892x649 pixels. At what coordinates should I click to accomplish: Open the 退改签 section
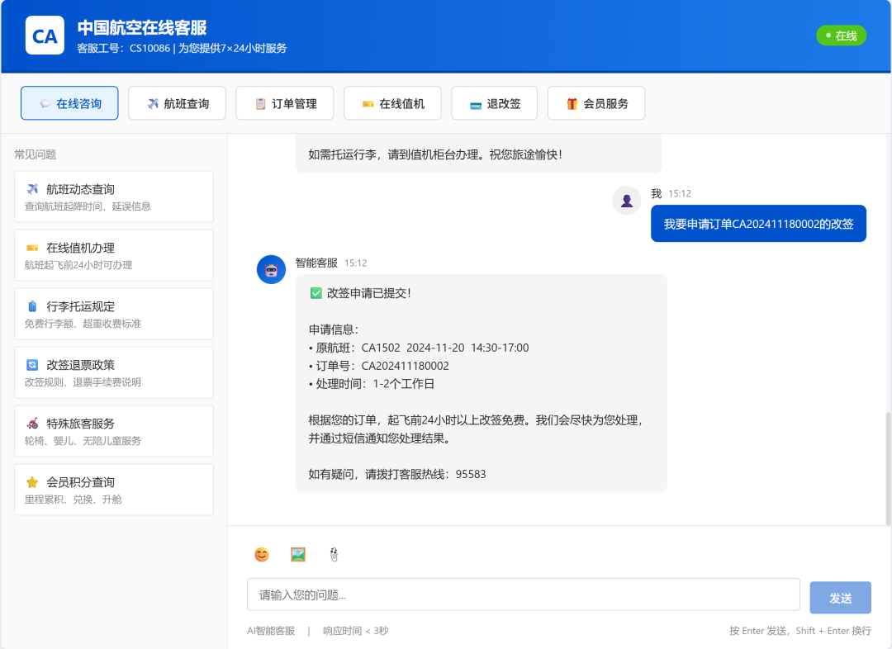[x=494, y=102]
